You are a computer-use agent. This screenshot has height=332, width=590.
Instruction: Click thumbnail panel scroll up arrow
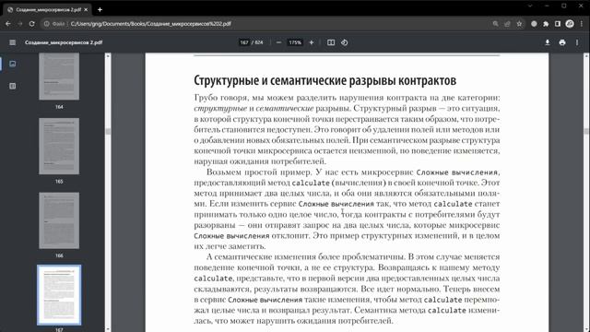point(108,56)
